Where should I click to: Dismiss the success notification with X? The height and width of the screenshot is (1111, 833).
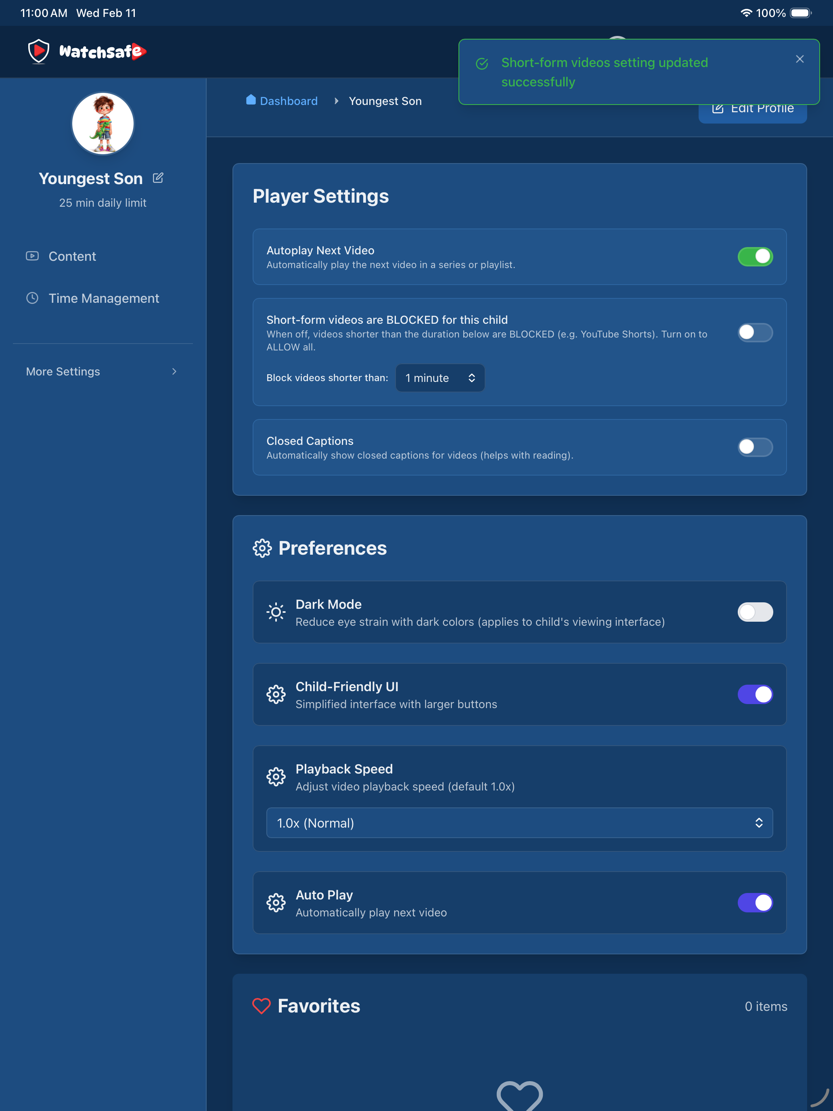[800, 59]
